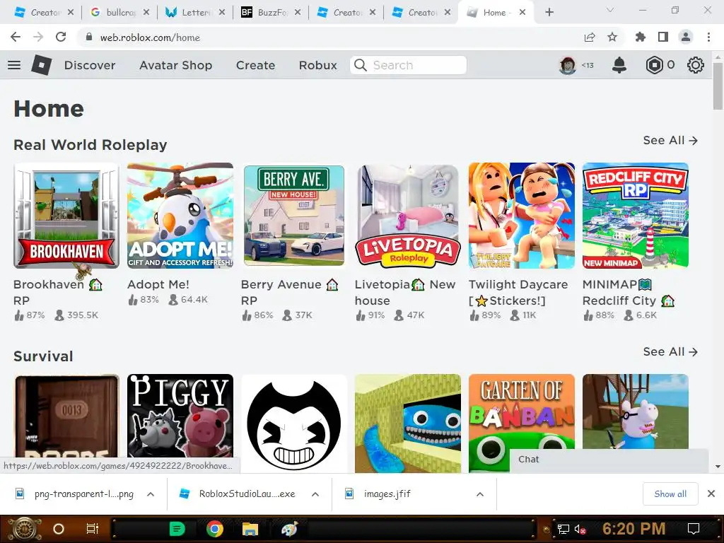View site lock info icon

click(89, 37)
